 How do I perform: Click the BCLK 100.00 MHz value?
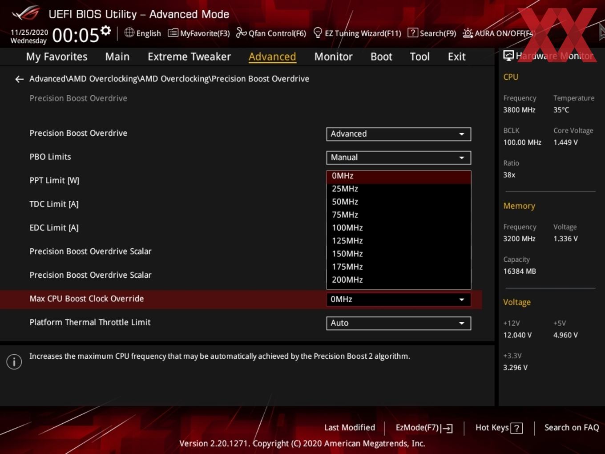click(x=522, y=142)
